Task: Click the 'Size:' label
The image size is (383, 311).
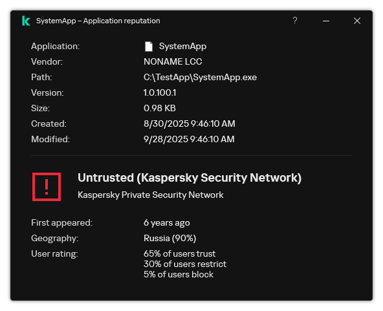Action: pos(40,108)
